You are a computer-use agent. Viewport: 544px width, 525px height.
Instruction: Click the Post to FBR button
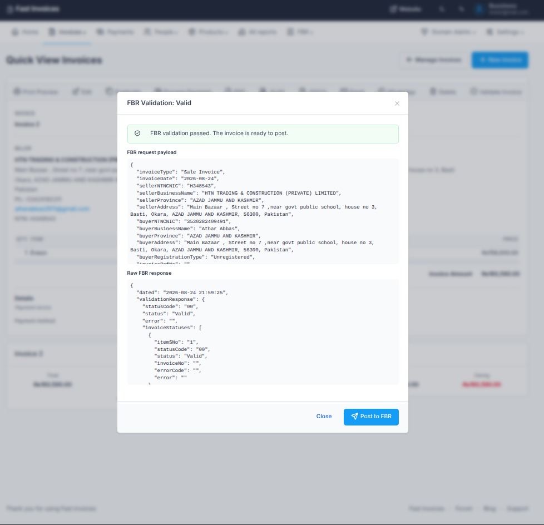coord(371,417)
